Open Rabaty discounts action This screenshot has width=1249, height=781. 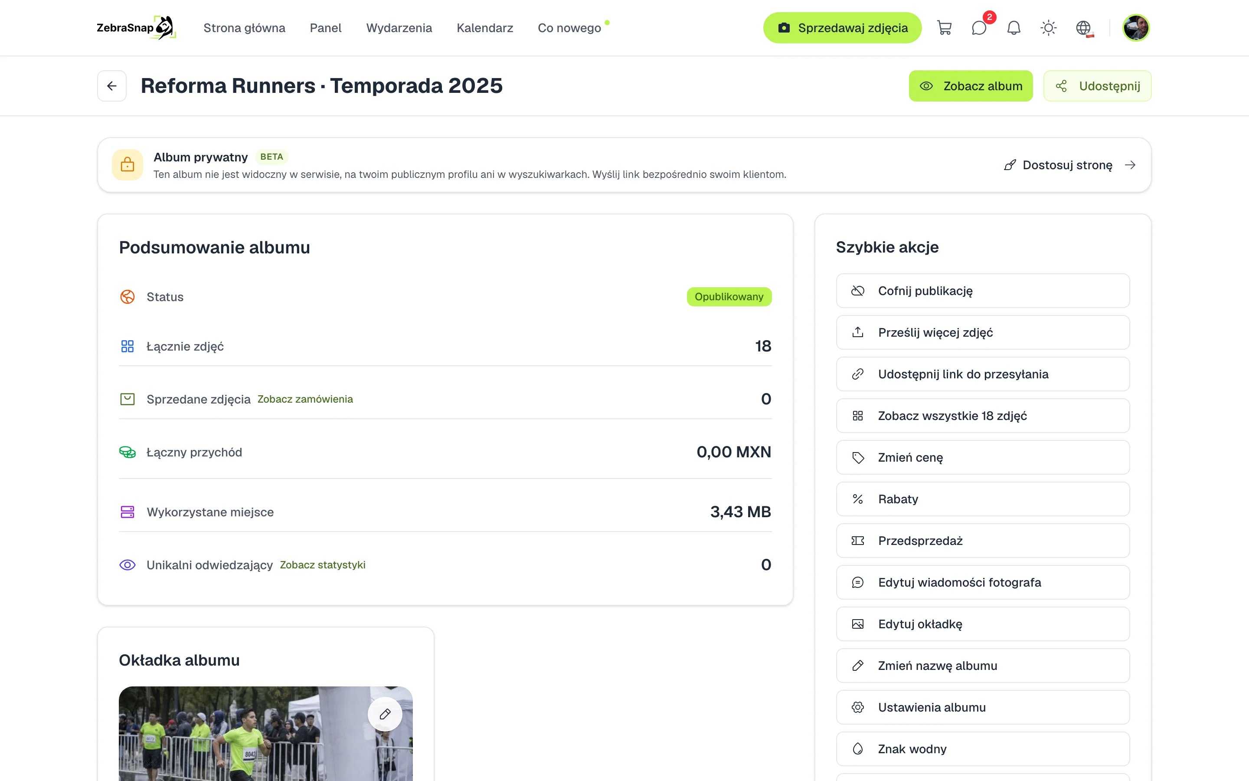click(x=983, y=499)
